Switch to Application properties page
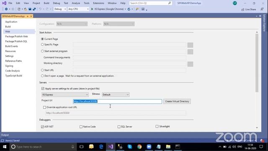This screenshot has height=151, width=268. click(x=11, y=22)
